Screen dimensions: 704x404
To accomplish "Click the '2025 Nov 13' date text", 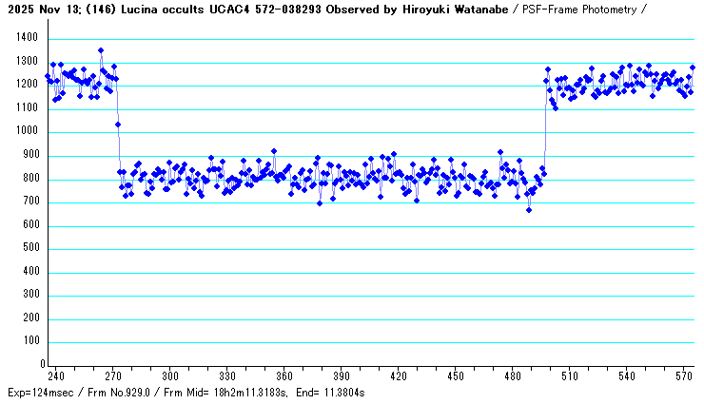I will (35, 9).
